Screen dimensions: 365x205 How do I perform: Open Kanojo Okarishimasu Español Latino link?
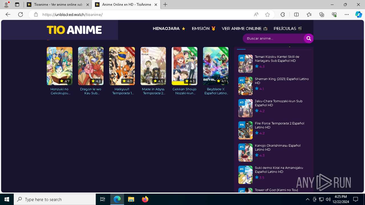tap(278, 147)
